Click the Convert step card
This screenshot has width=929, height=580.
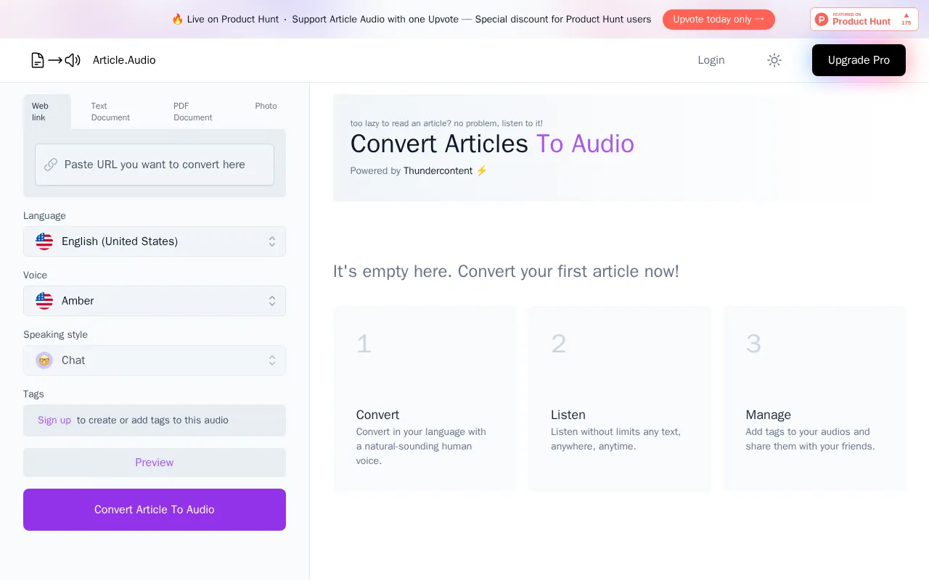(425, 399)
